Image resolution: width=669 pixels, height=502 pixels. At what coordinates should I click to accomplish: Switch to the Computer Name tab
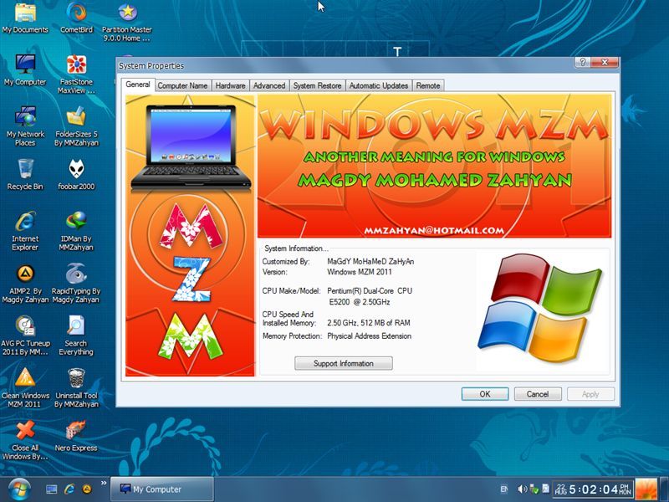click(182, 86)
